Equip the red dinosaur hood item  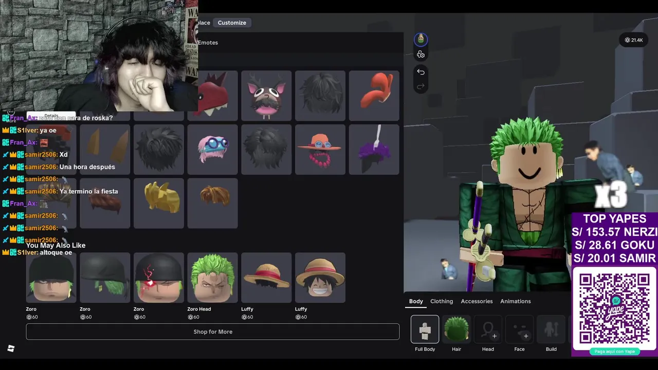click(x=218, y=96)
